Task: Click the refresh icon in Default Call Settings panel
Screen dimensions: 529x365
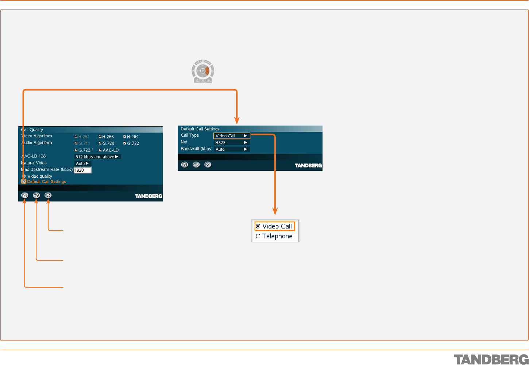Action: coord(196,165)
